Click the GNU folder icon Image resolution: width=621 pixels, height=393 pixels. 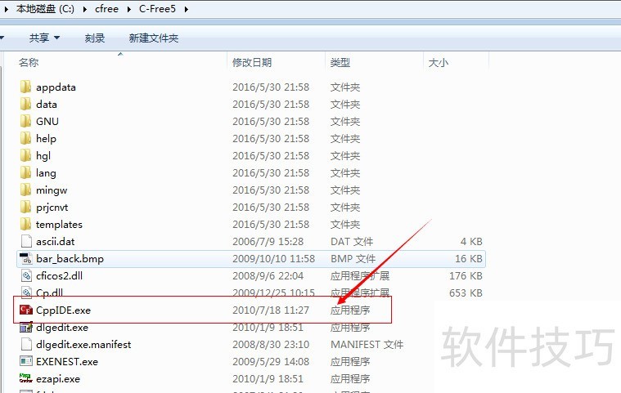25,121
